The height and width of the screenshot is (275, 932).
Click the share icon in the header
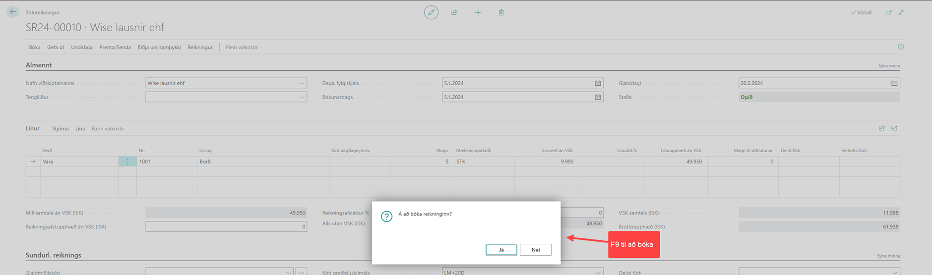coord(454,12)
